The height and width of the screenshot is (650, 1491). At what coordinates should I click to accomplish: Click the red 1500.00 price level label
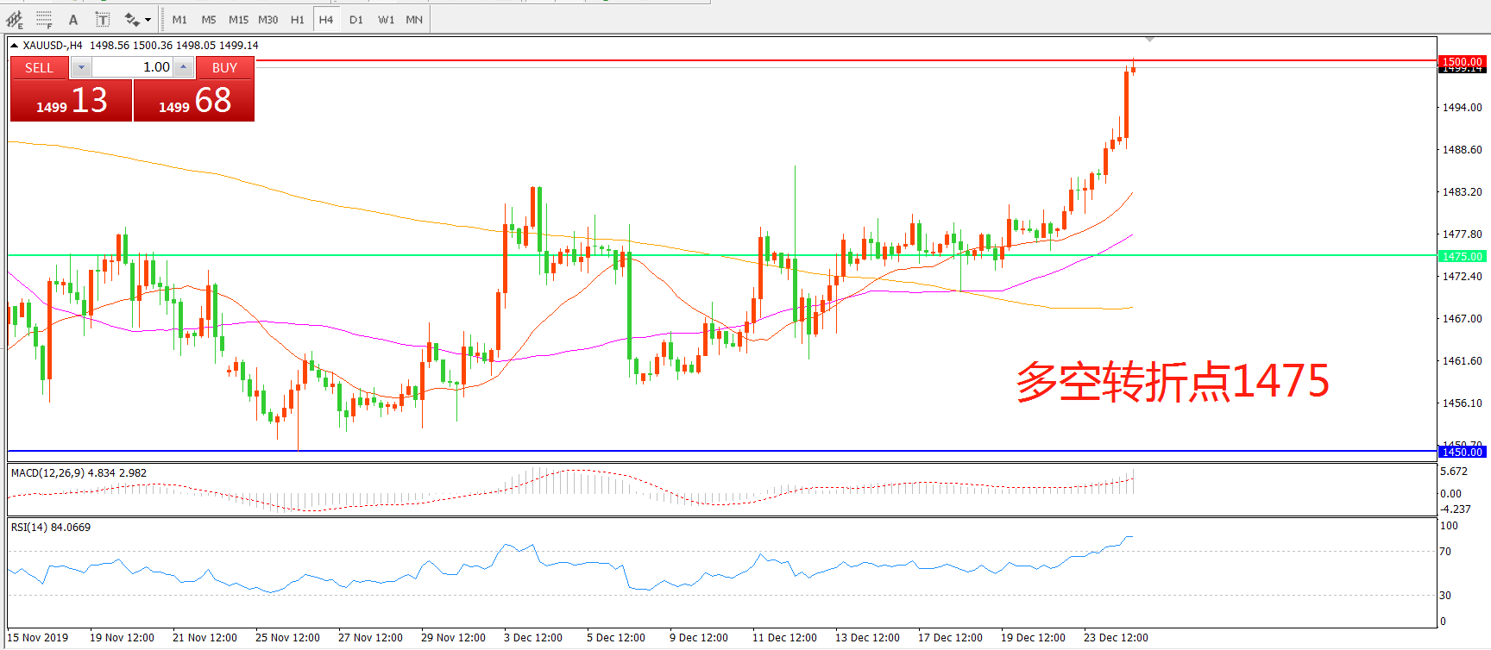(1462, 61)
